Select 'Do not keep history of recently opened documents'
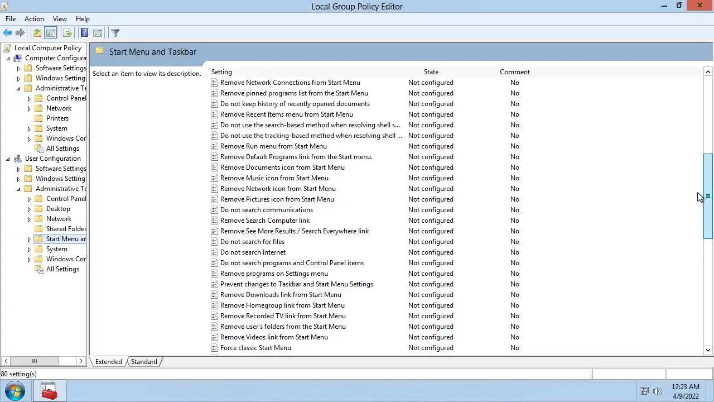 click(295, 104)
